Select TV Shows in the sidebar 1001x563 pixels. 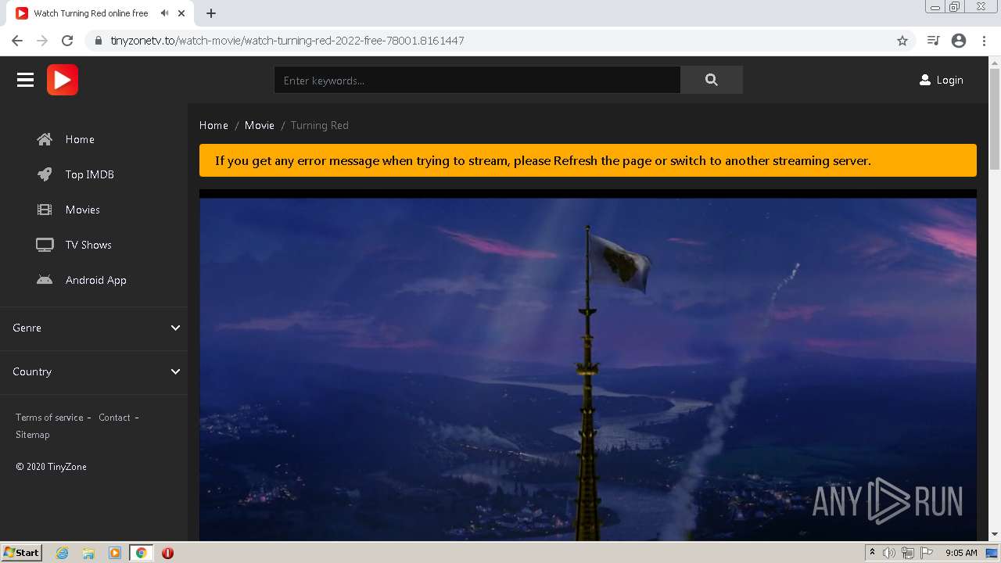pos(88,245)
